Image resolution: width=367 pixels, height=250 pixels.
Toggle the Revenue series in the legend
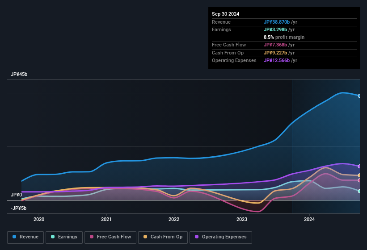coord(25,237)
